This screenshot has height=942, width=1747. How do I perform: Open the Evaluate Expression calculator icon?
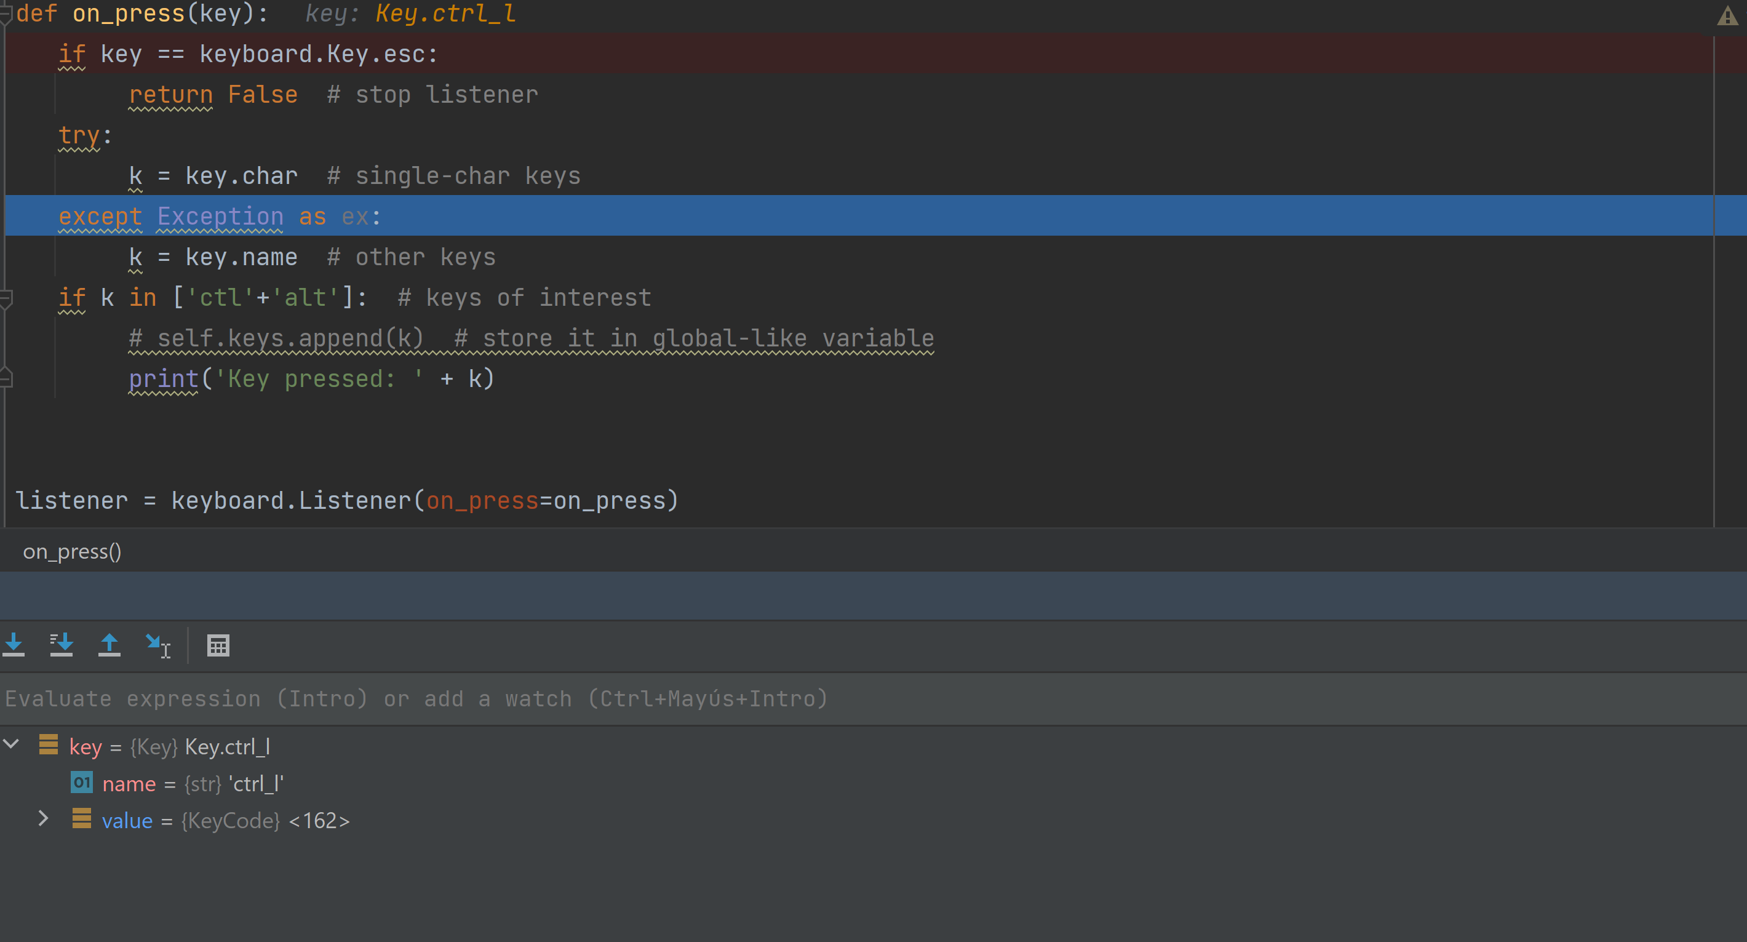point(218,645)
